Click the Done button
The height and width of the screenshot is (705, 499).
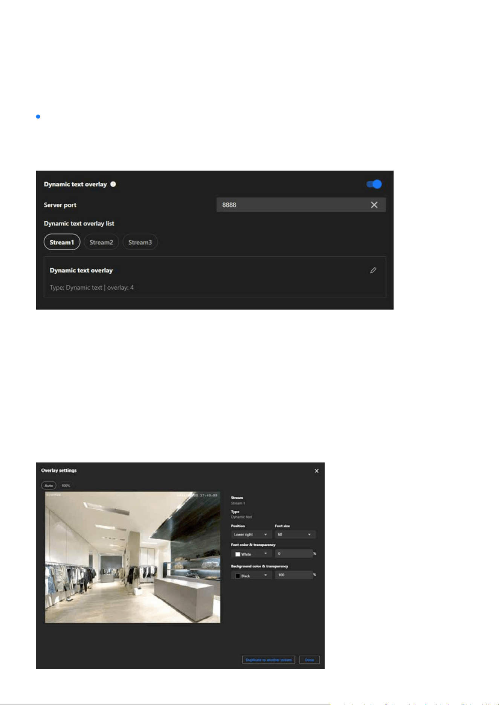[x=310, y=660]
